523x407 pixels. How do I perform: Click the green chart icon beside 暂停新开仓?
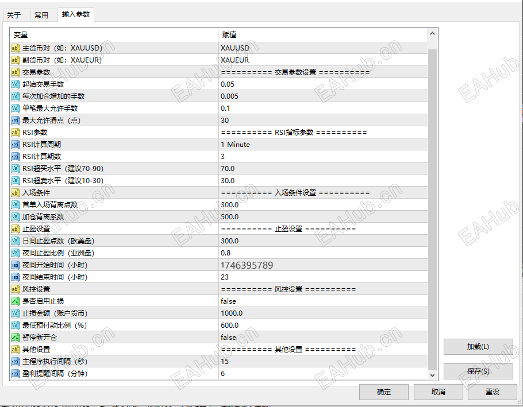pyautogui.click(x=14, y=337)
